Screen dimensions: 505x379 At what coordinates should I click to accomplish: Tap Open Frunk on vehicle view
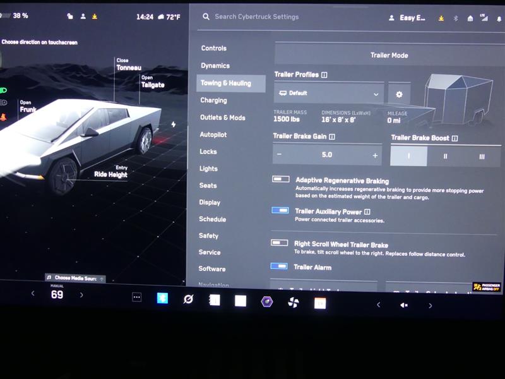pyautogui.click(x=28, y=106)
